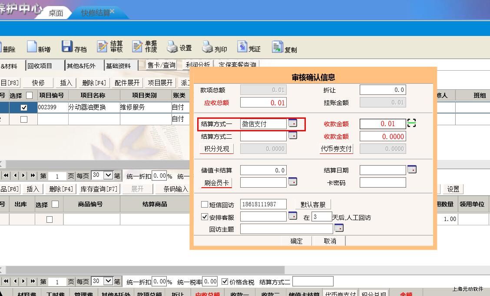This screenshot has width=490, height=296.
Task: Open the 基础资料 tab
Action: coord(118,66)
